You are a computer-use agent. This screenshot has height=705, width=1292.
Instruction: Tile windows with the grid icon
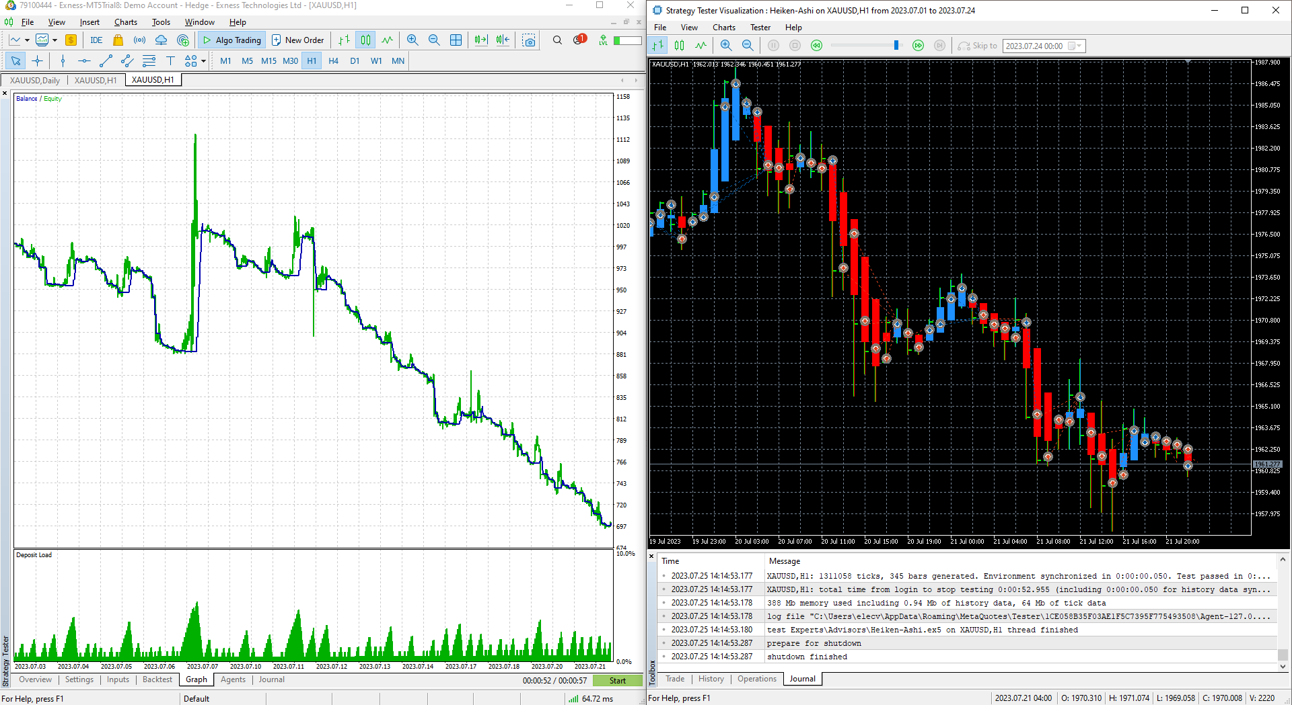456,40
